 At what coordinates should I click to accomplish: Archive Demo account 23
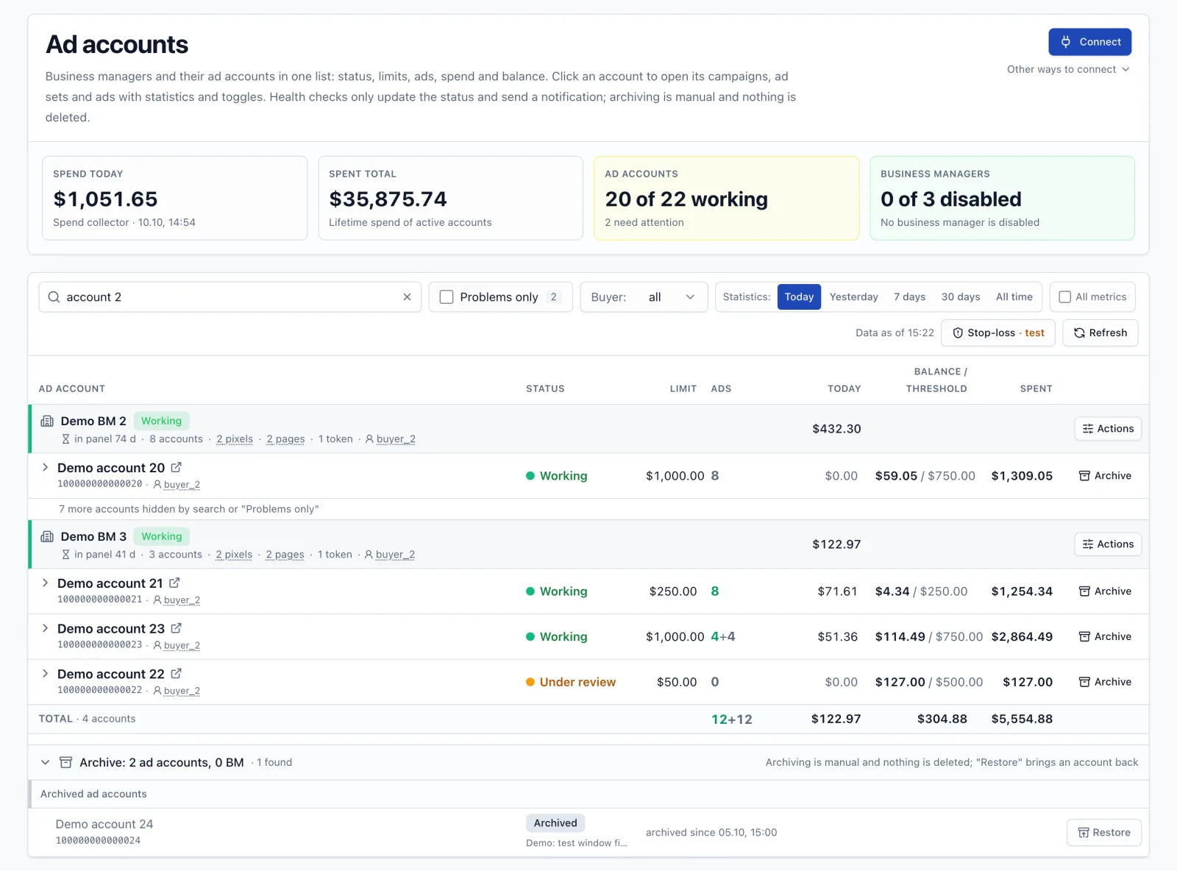(x=1105, y=637)
